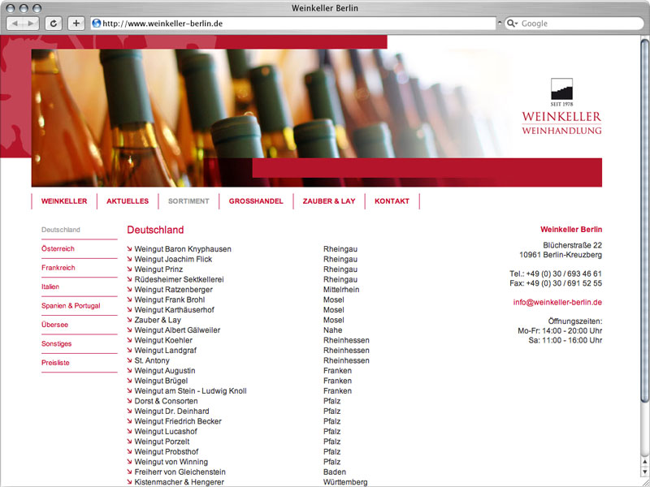Click the scrollbar down arrow
The width and height of the screenshot is (650, 487).
pos(644,472)
